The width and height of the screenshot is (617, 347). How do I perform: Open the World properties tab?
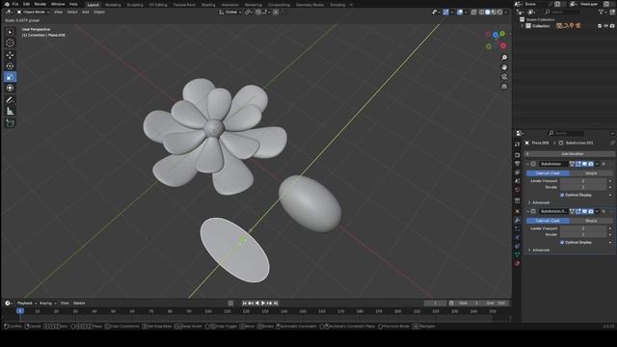[x=518, y=190]
